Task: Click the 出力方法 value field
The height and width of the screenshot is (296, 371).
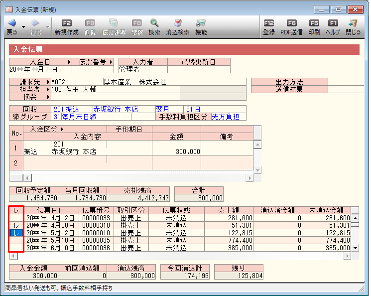Action: click(x=346, y=82)
